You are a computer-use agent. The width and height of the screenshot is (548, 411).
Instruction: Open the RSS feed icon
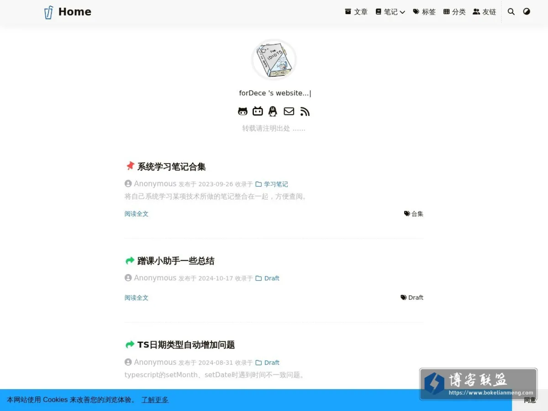tap(305, 111)
